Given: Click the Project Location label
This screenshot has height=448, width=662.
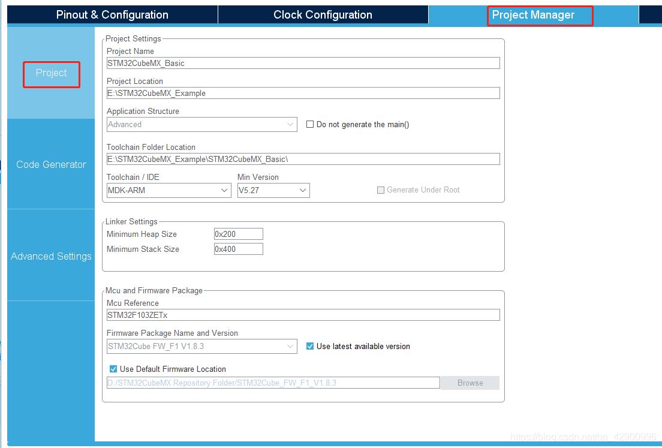Looking at the screenshot, I should [135, 81].
